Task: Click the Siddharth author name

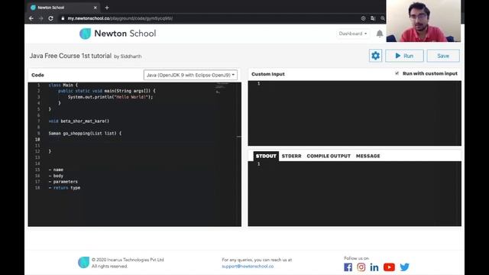Action: [131, 57]
